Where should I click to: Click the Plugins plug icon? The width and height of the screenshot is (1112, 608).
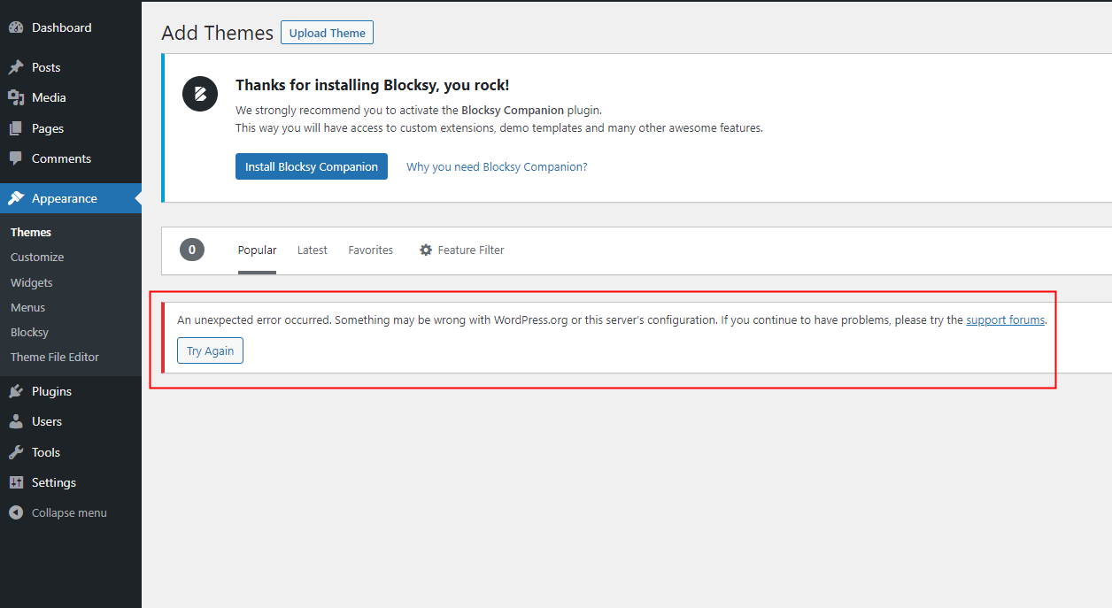tap(16, 391)
